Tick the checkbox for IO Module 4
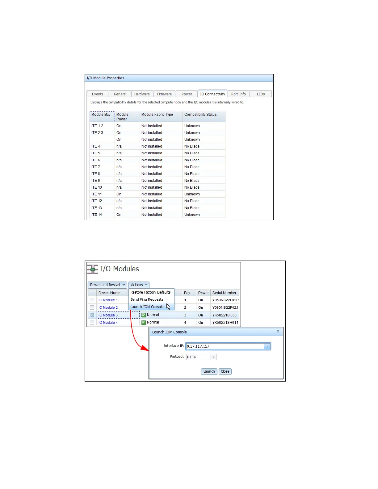 point(92,323)
